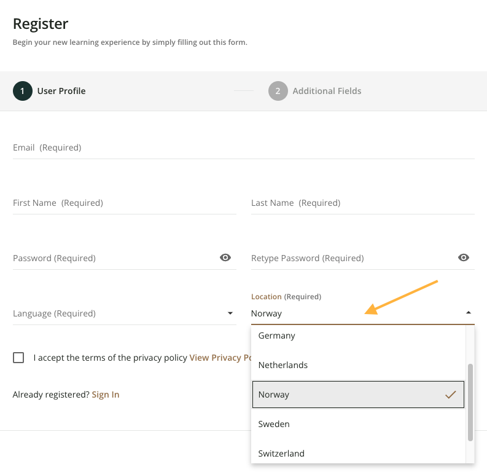Expand the Language dropdown arrow
This screenshot has height=475, width=487.
[x=230, y=313]
